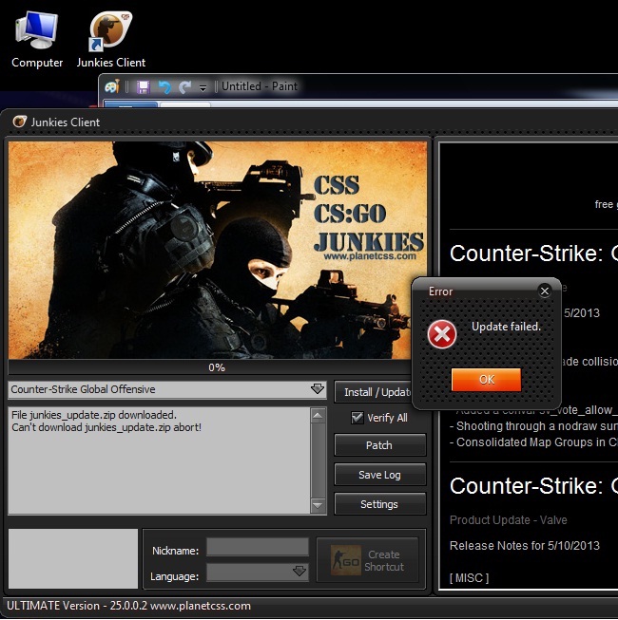The height and width of the screenshot is (620, 618).
Task: Click log scrollbar up arrow
Action: (x=318, y=415)
